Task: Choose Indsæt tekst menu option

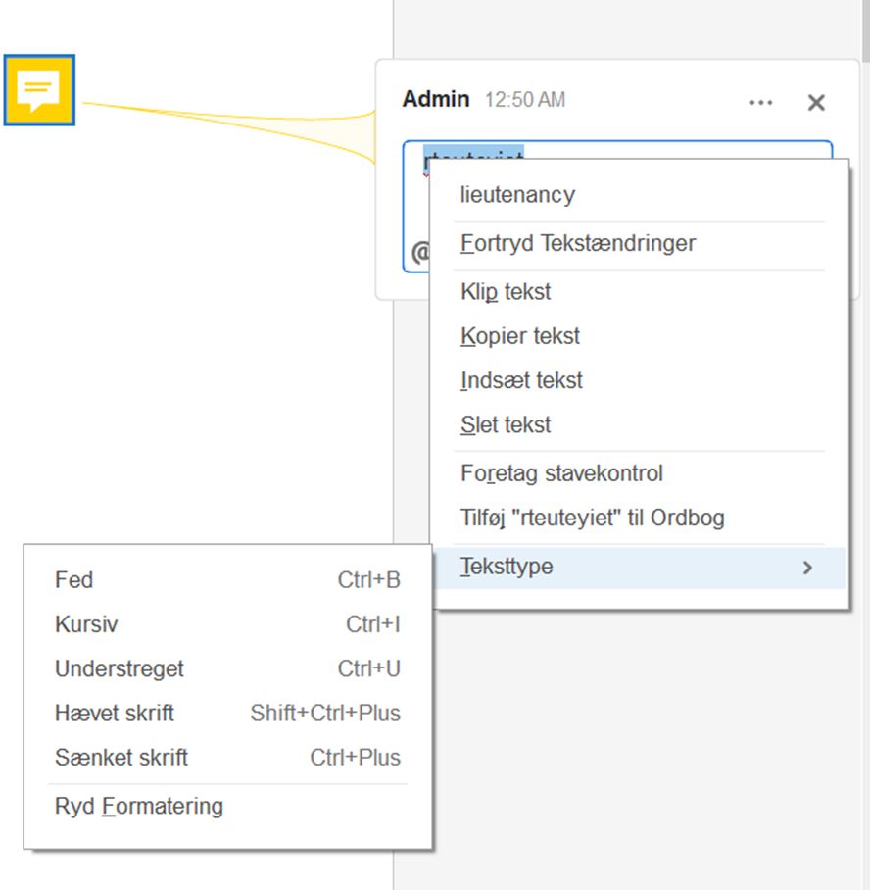Action: pyautogui.click(x=521, y=380)
